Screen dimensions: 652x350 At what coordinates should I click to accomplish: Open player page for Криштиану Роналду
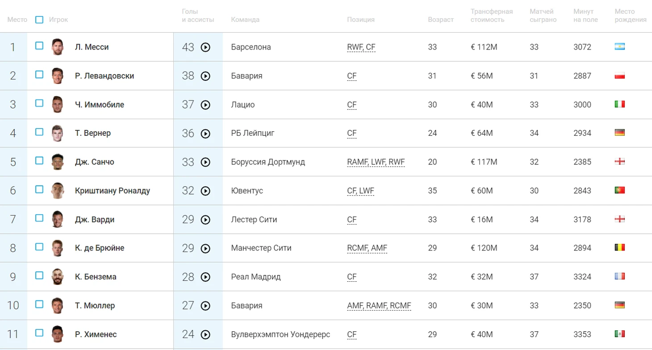113,191
